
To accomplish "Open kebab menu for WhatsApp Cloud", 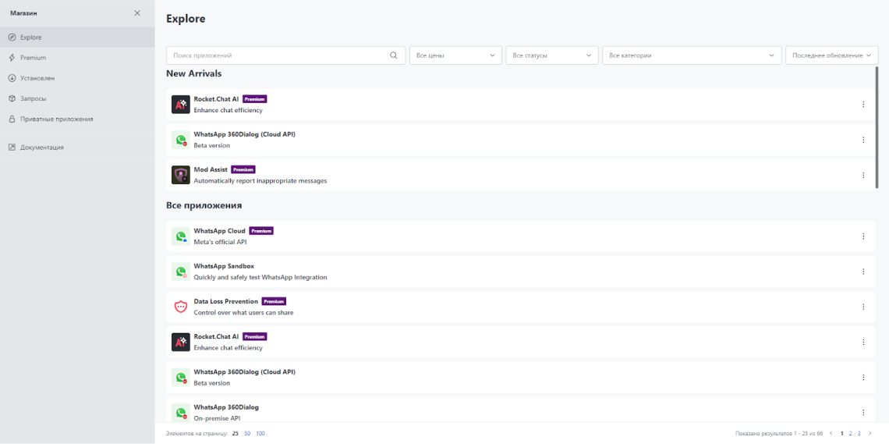I will [863, 236].
